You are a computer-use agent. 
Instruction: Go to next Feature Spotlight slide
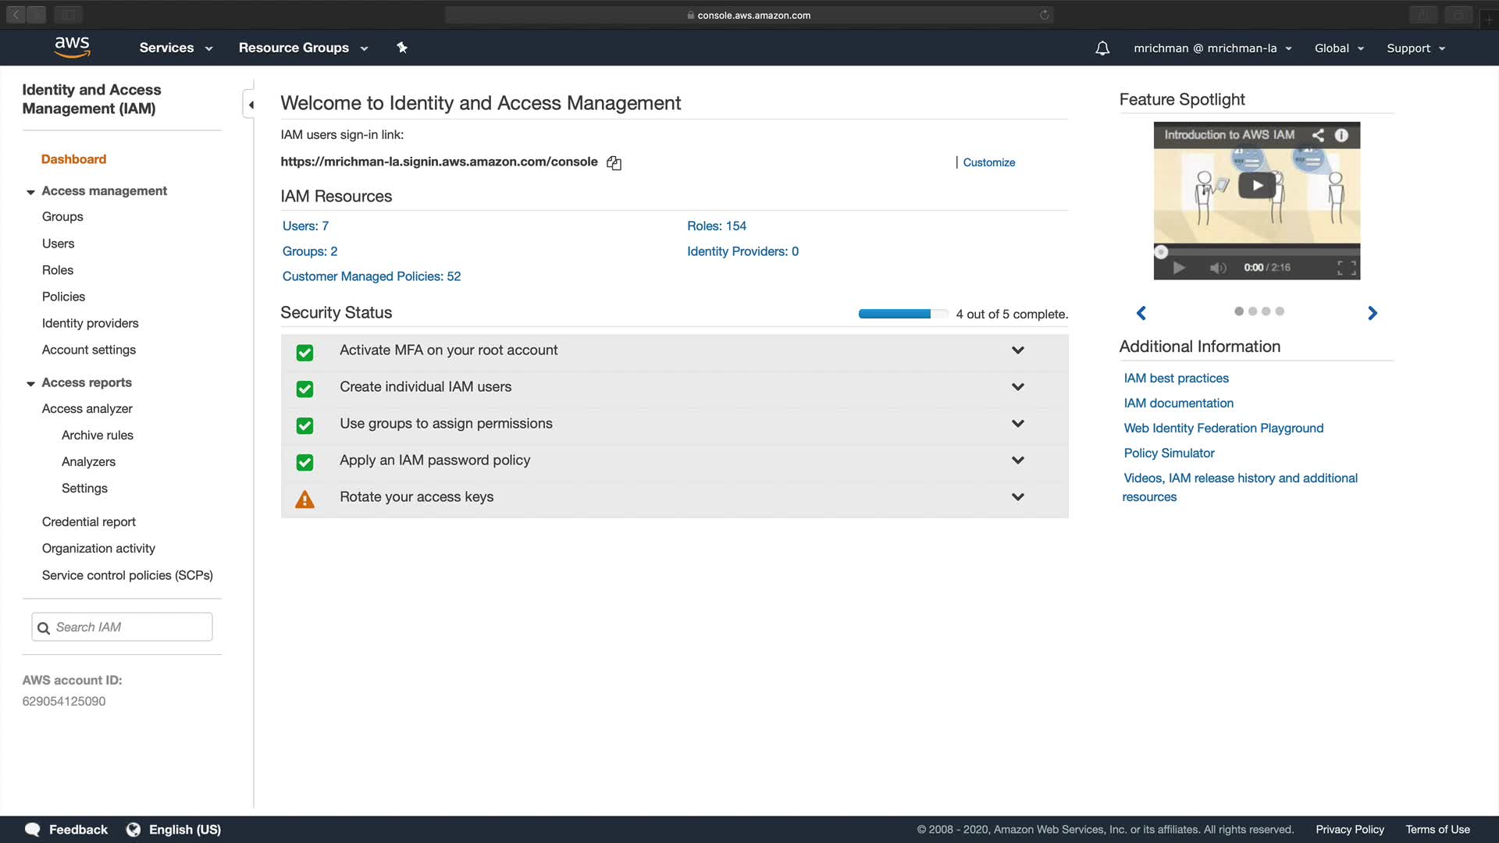coord(1373,313)
